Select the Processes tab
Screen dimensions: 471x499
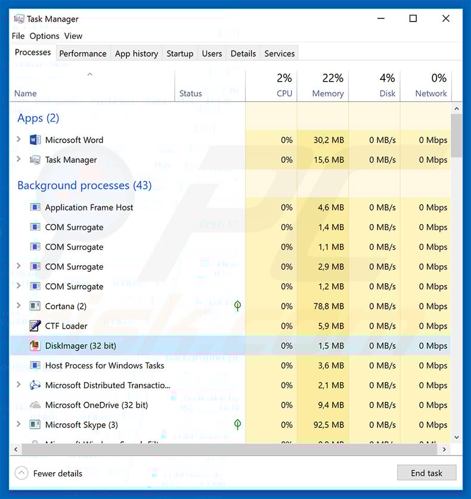click(x=33, y=52)
